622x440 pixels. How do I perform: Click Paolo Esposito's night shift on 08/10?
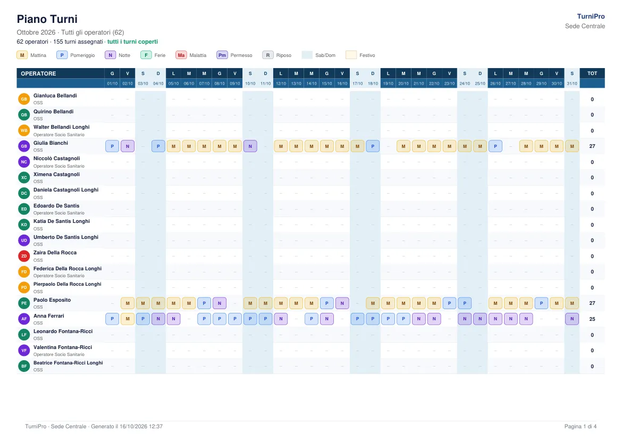click(220, 303)
